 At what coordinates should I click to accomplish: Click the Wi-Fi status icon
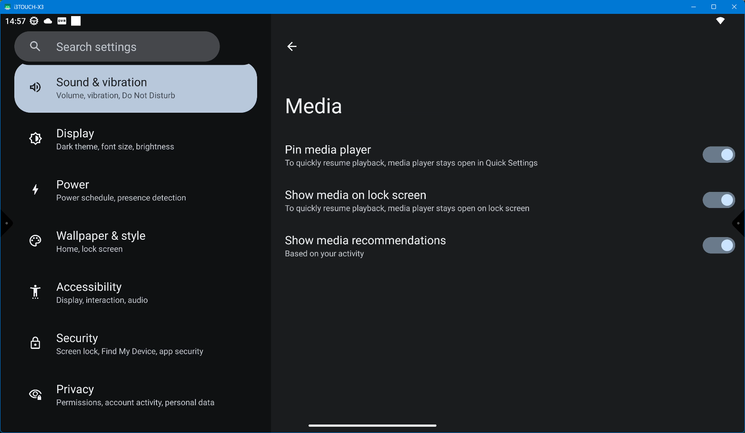pyautogui.click(x=720, y=21)
